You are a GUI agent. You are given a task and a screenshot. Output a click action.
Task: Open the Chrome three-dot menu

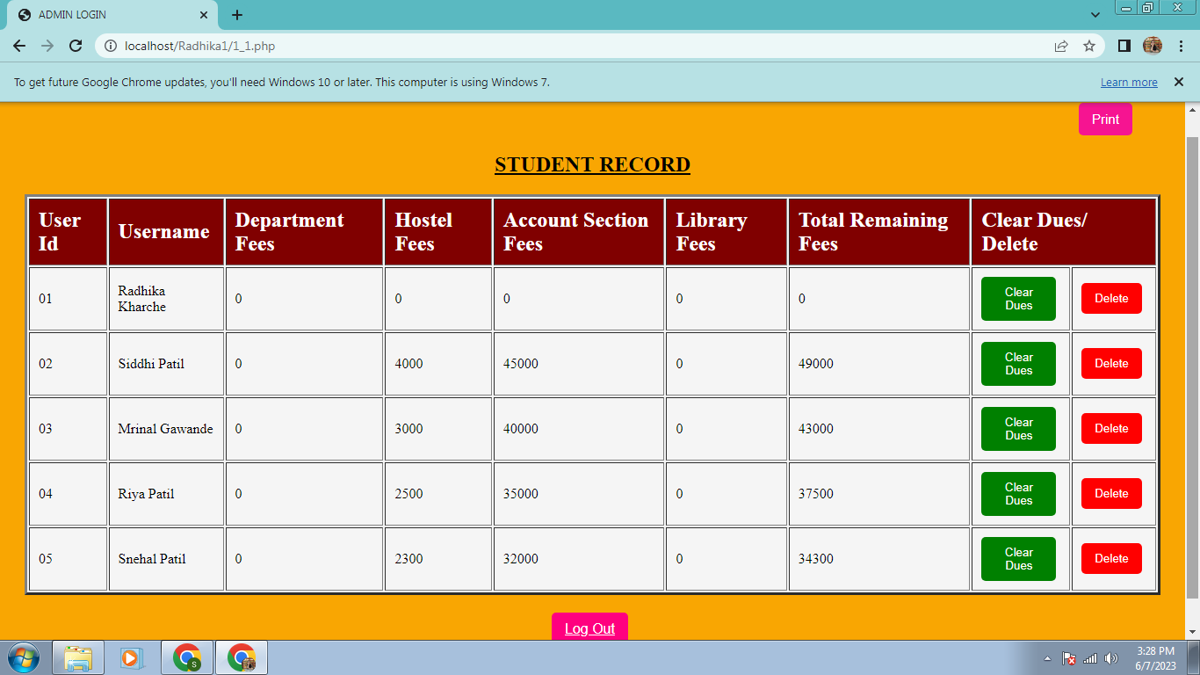click(1182, 47)
